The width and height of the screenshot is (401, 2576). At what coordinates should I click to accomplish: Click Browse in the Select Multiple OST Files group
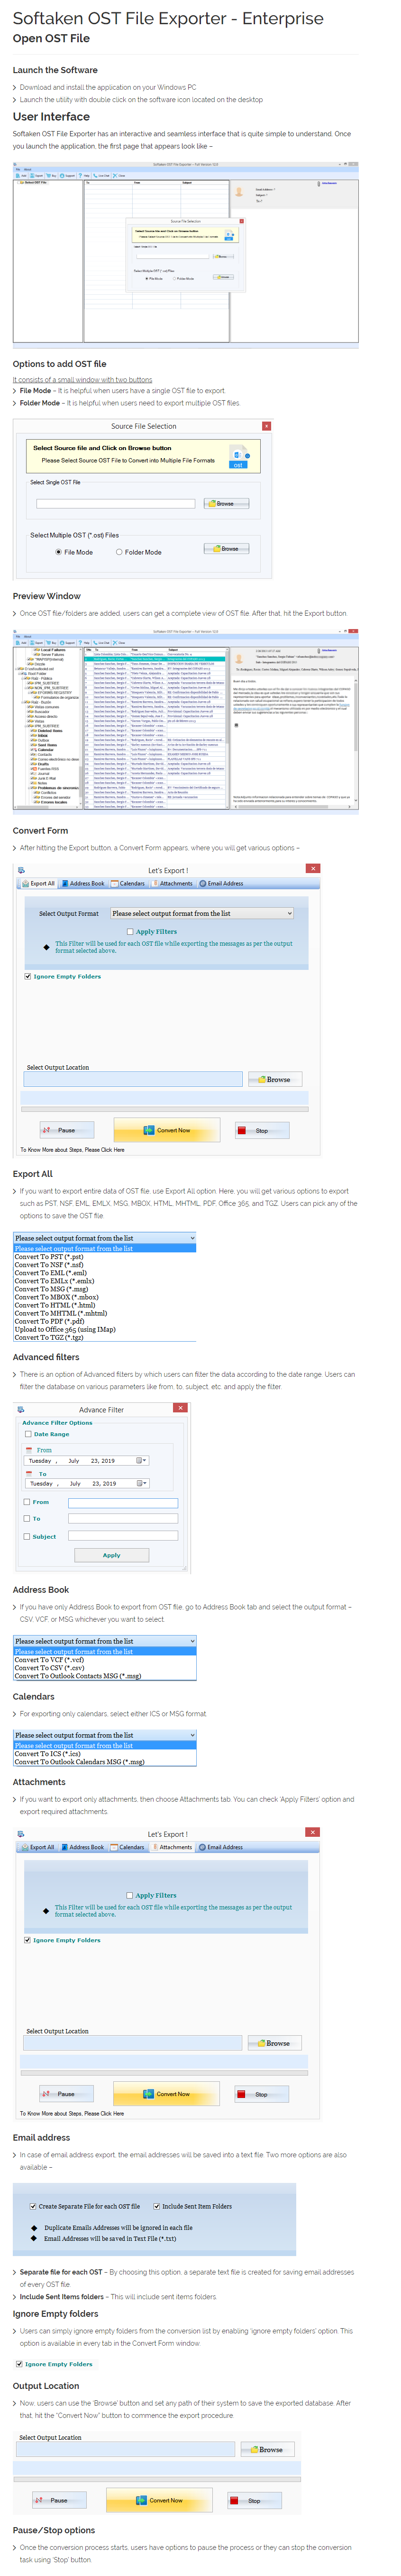(x=227, y=548)
